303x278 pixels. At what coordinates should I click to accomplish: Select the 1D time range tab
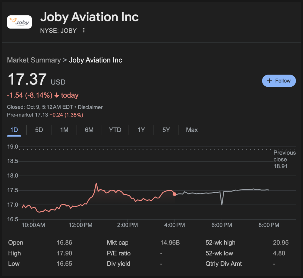click(14, 130)
